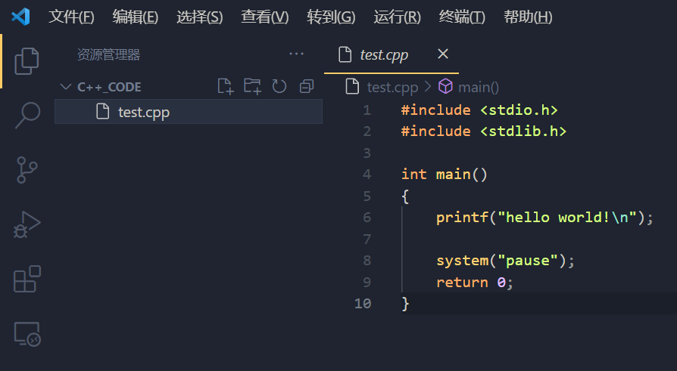
Task: Click the return 0; statement
Action: pos(475,283)
